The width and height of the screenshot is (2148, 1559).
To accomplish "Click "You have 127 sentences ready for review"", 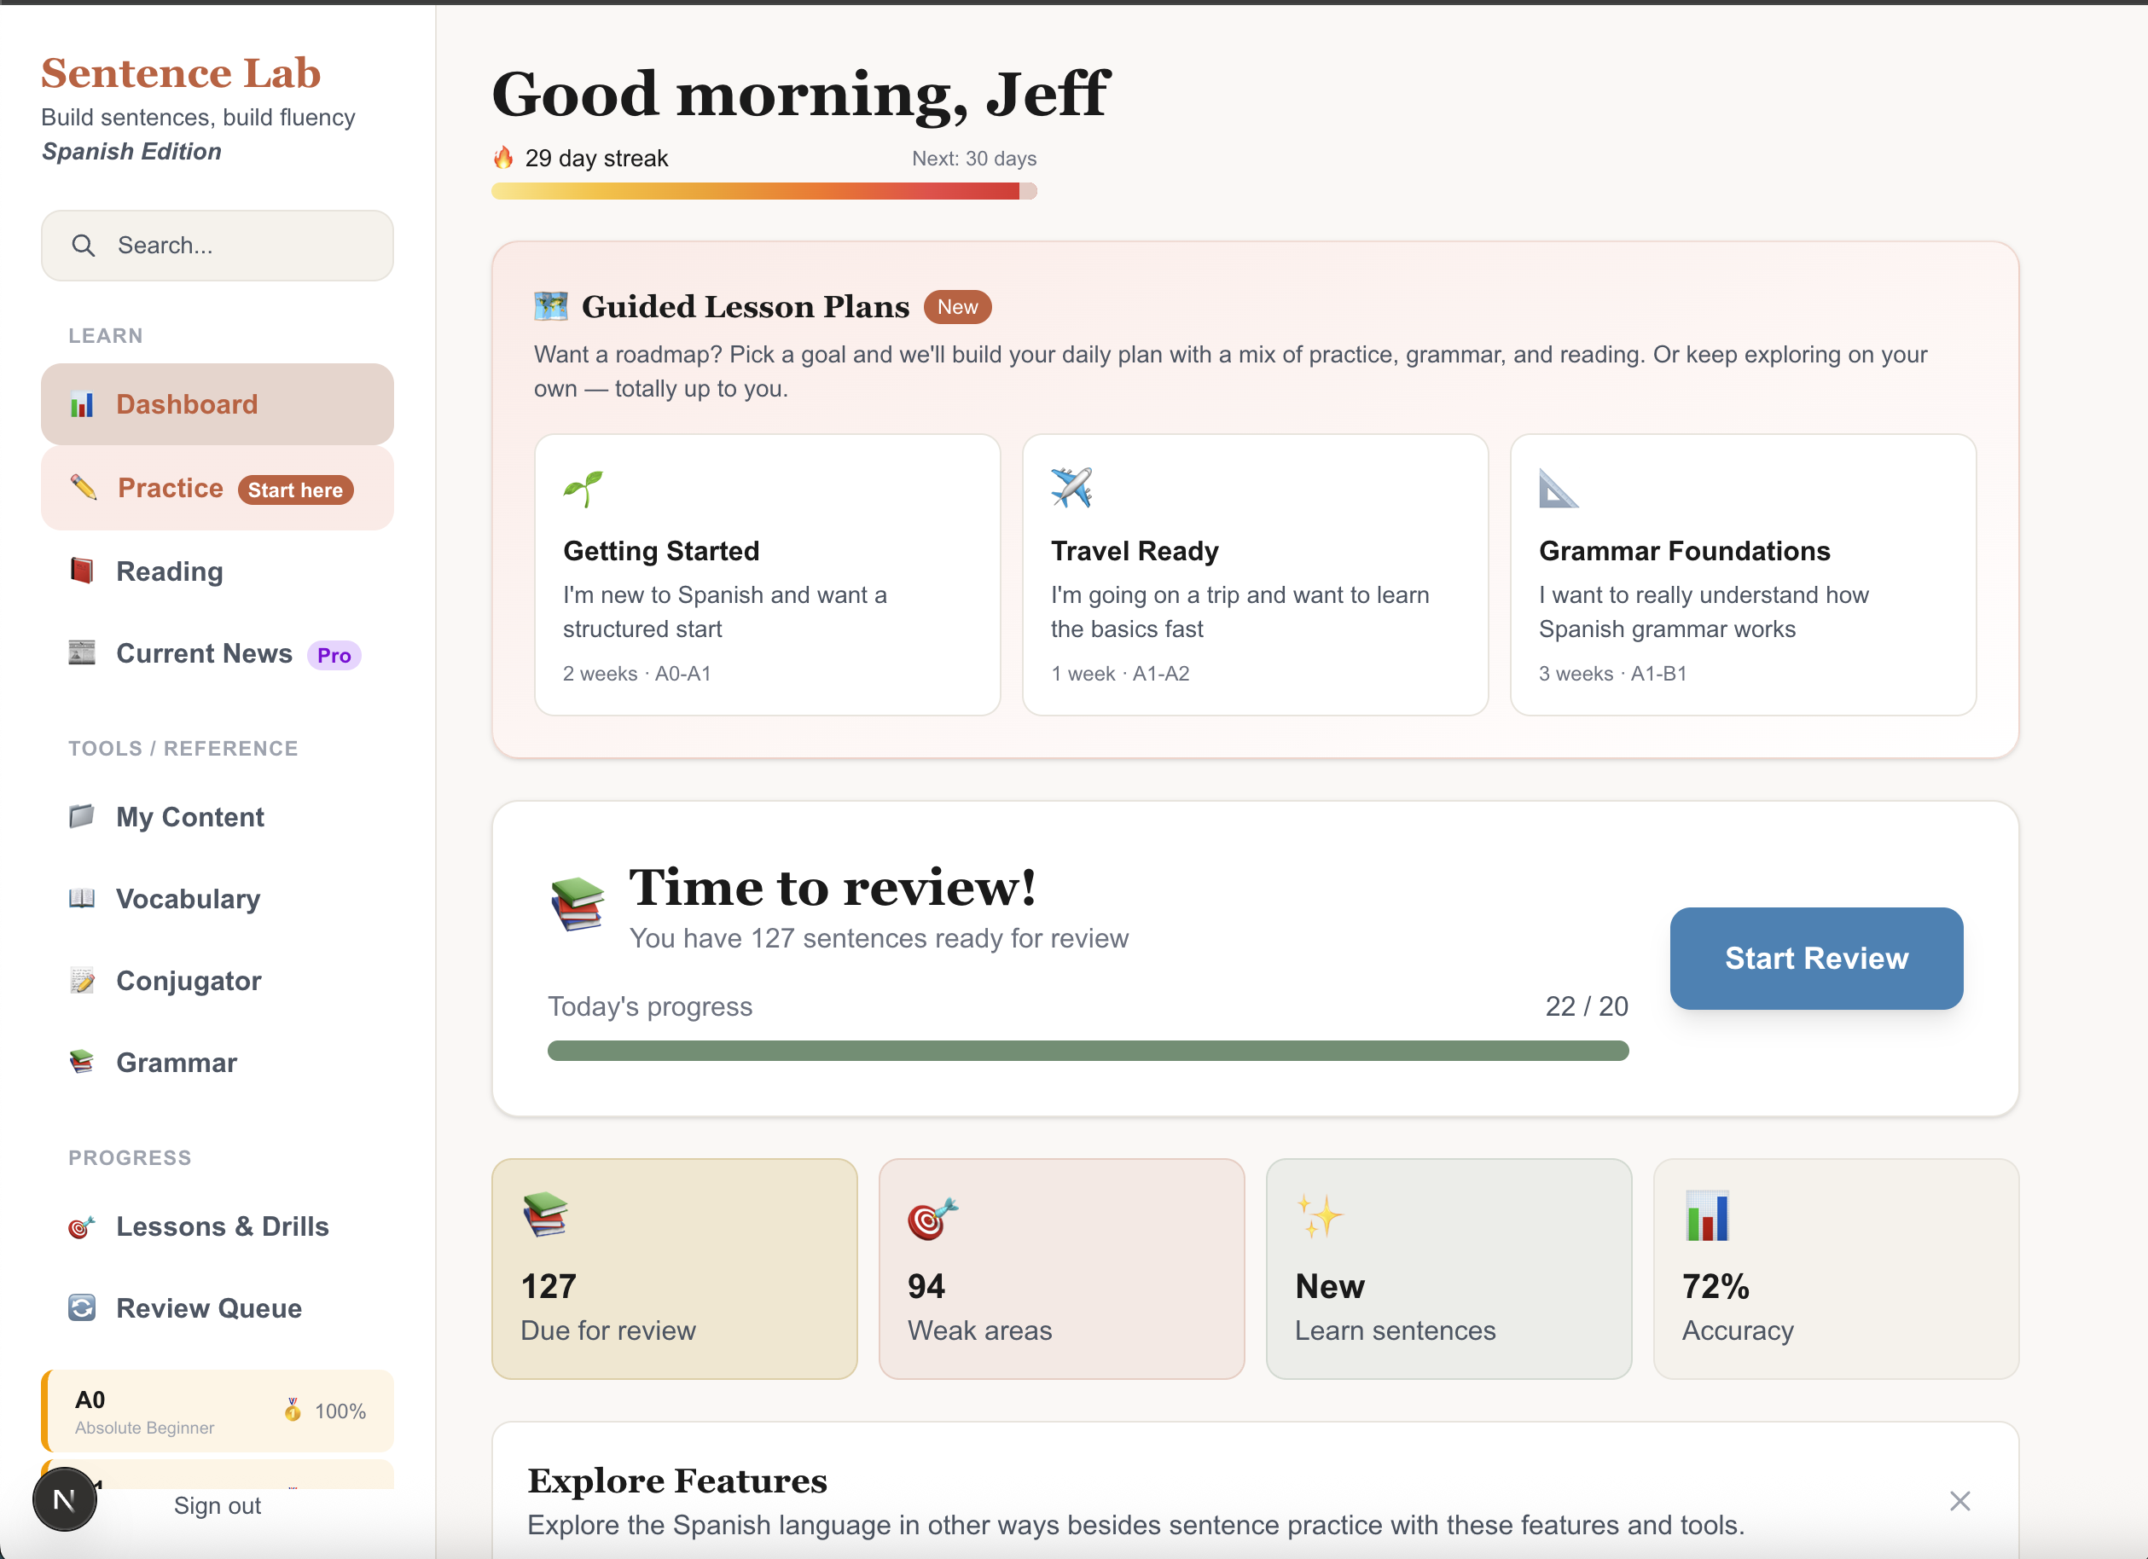I will click(879, 938).
